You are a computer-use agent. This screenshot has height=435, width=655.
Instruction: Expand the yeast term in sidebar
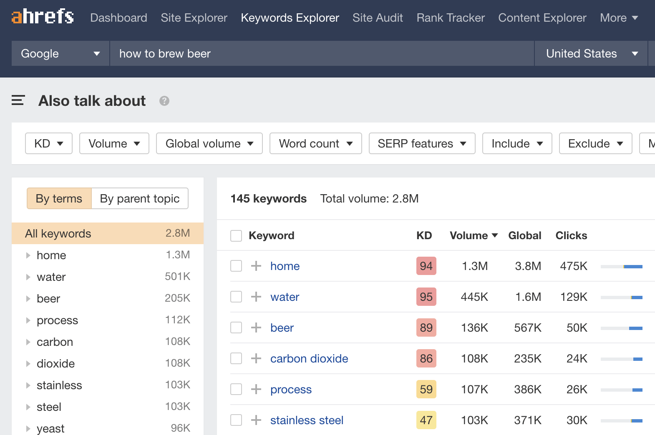click(28, 428)
